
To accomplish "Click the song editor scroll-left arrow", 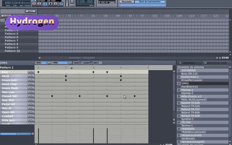I will [40, 58].
